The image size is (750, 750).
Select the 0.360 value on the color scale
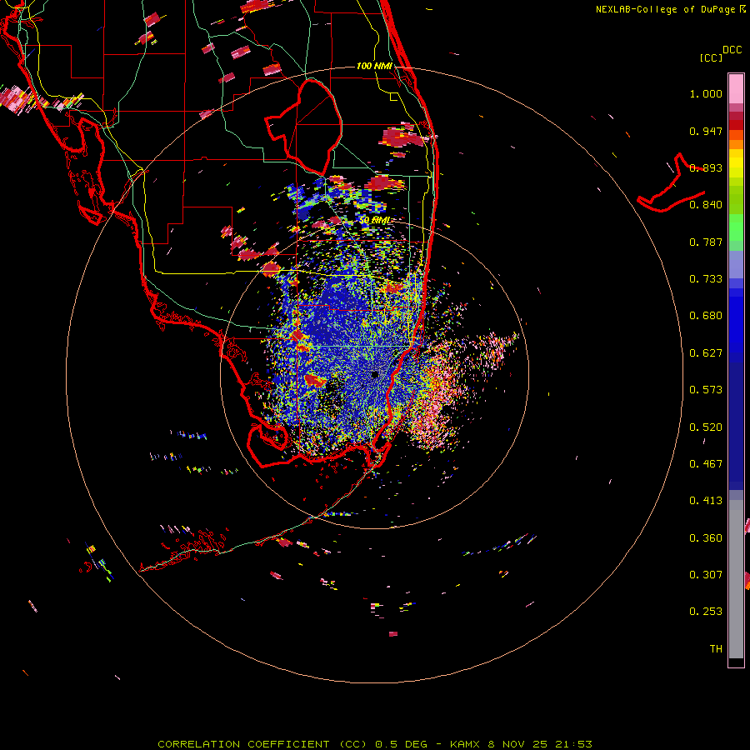click(706, 538)
